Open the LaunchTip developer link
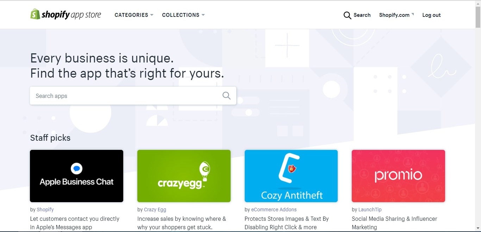This screenshot has height=232, width=481. click(x=370, y=210)
